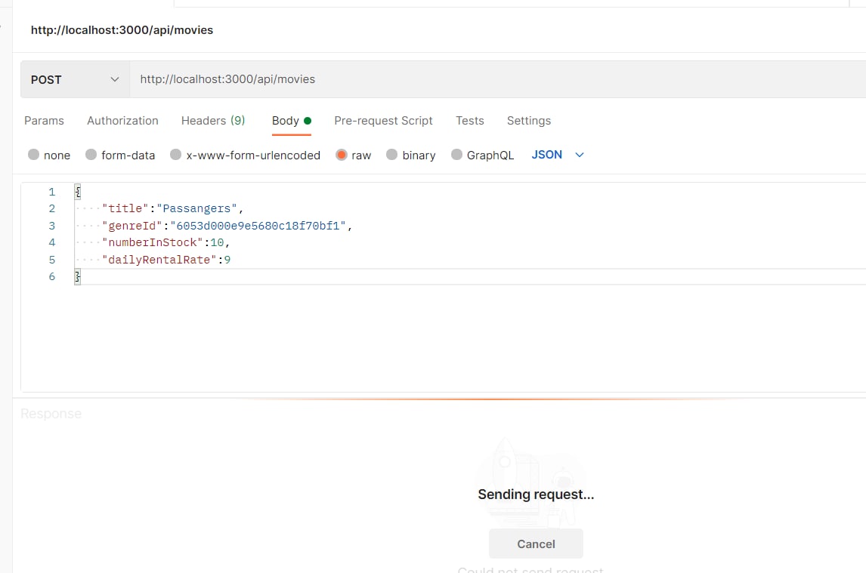
Task: Open the request Settings tab
Action: click(x=529, y=121)
